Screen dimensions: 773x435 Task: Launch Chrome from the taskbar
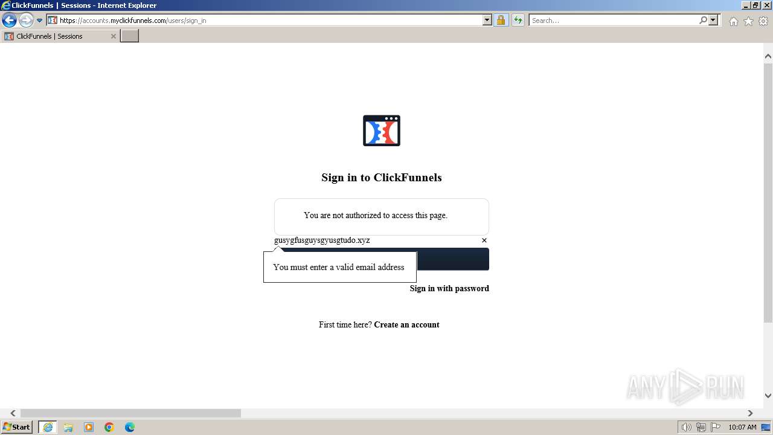click(109, 427)
